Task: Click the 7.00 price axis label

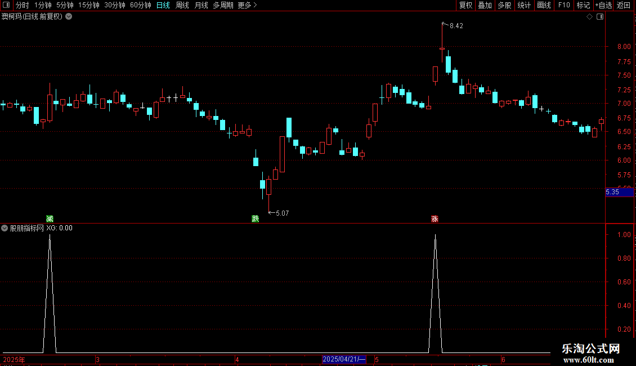Action: (x=624, y=104)
